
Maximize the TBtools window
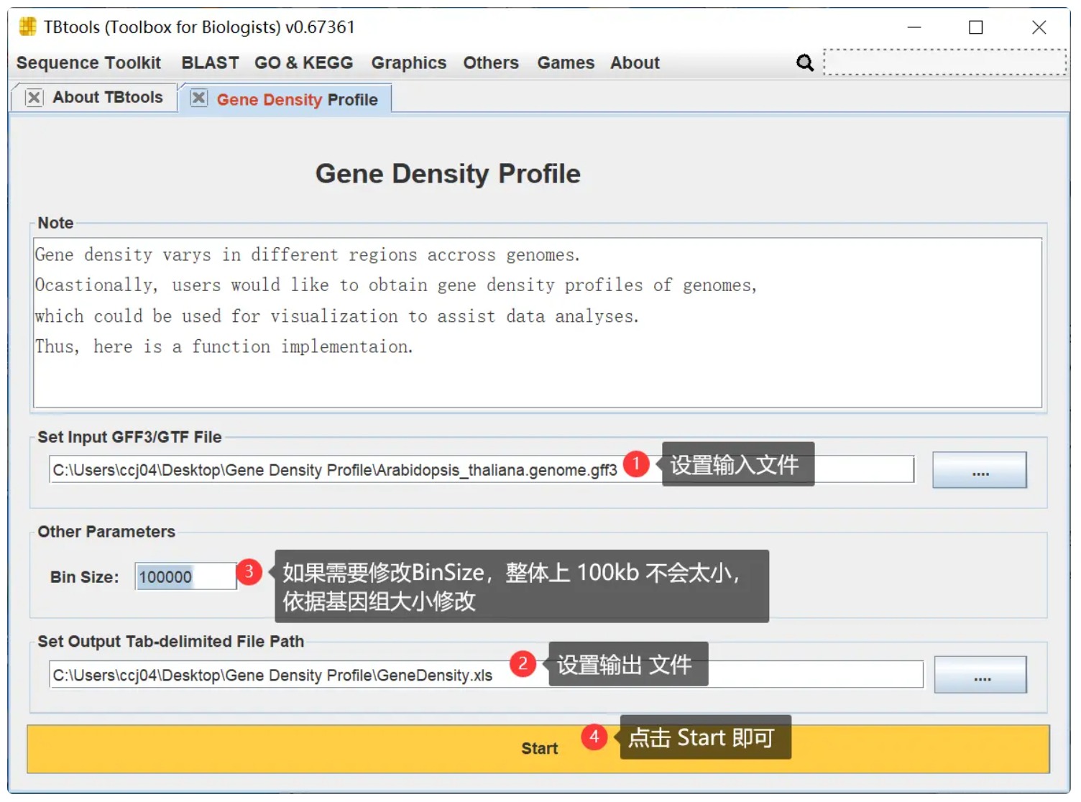click(975, 27)
